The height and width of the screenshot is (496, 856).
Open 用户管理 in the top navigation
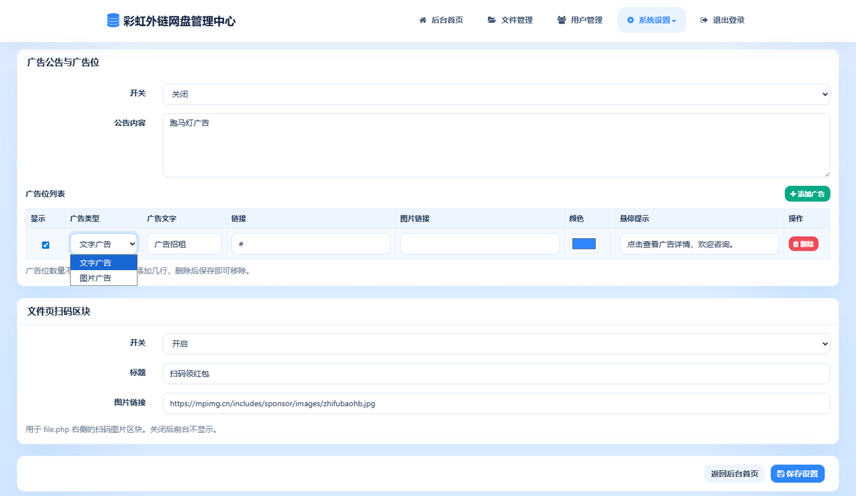[x=580, y=20]
